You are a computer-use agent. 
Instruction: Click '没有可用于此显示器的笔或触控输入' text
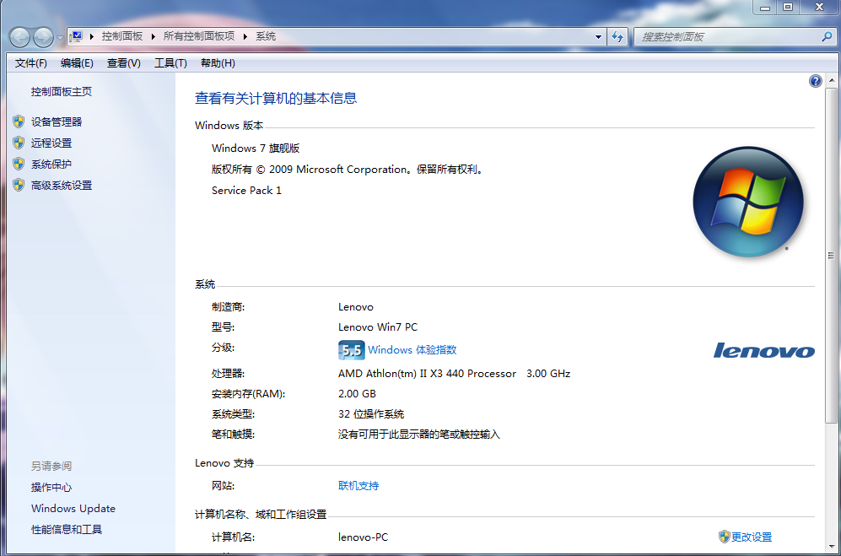coord(419,435)
